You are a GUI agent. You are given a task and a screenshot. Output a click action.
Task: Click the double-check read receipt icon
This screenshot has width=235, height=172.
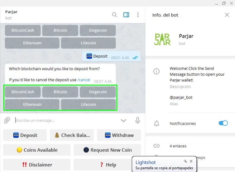[135, 58]
